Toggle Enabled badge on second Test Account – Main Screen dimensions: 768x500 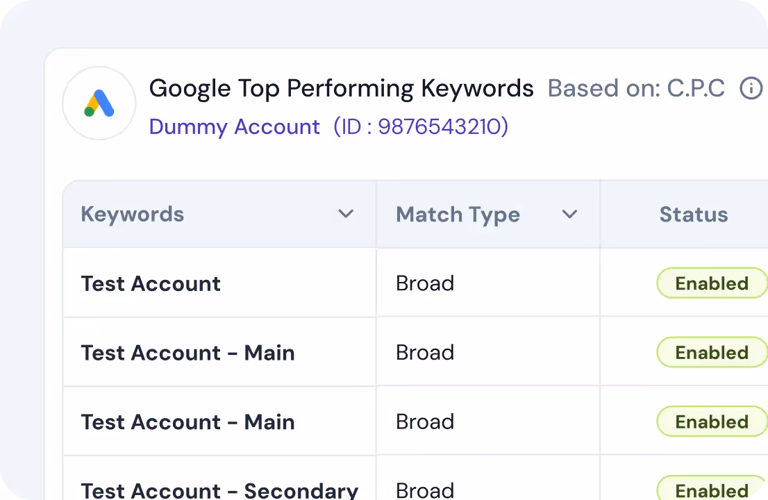712,422
